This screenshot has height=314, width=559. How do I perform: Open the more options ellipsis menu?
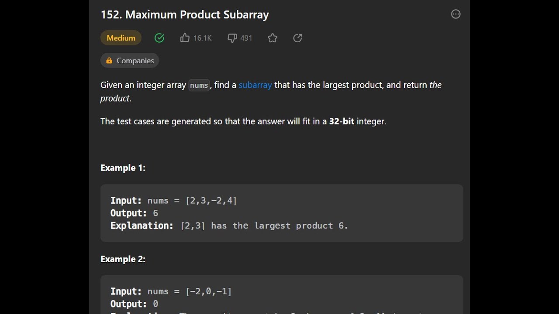pyautogui.click(x=455, y=14)
